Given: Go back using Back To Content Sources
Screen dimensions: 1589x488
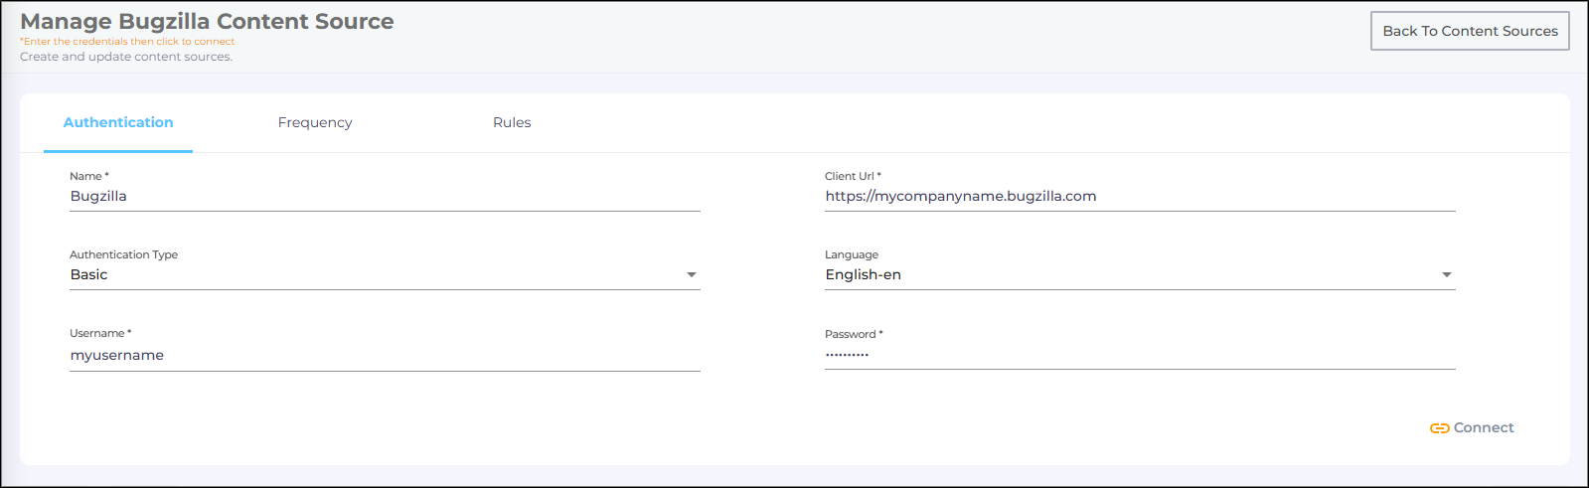Looking at the screenshot, I should pyautogui.click(x=1469, y=31).
